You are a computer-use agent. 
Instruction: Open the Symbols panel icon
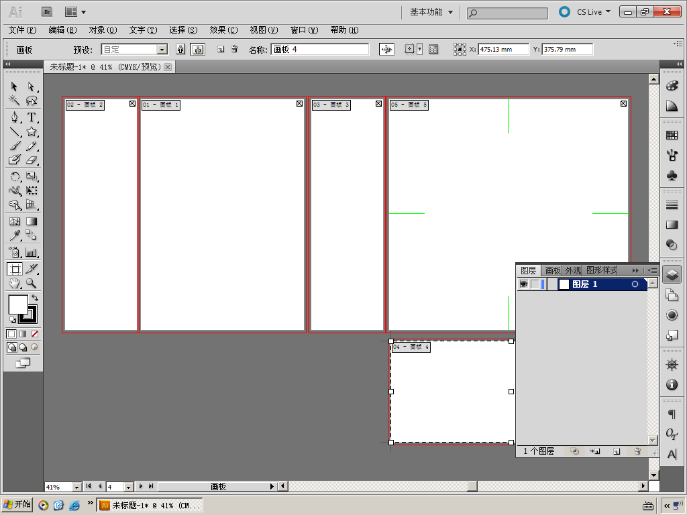click(x=672, y=176)
